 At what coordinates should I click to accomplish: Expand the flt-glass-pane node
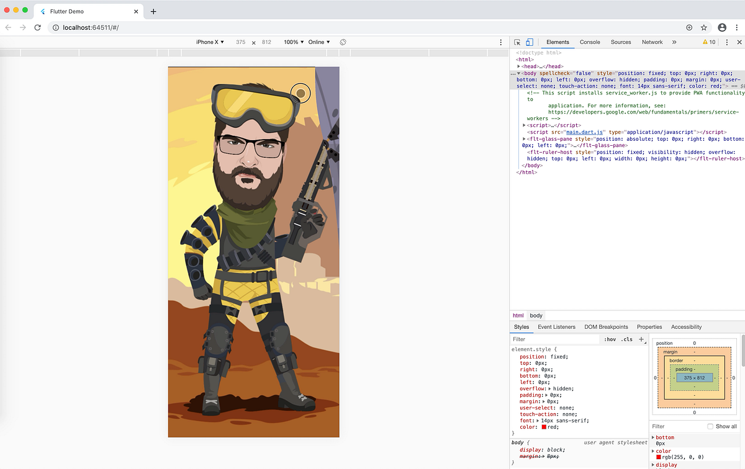click(525, 138)
